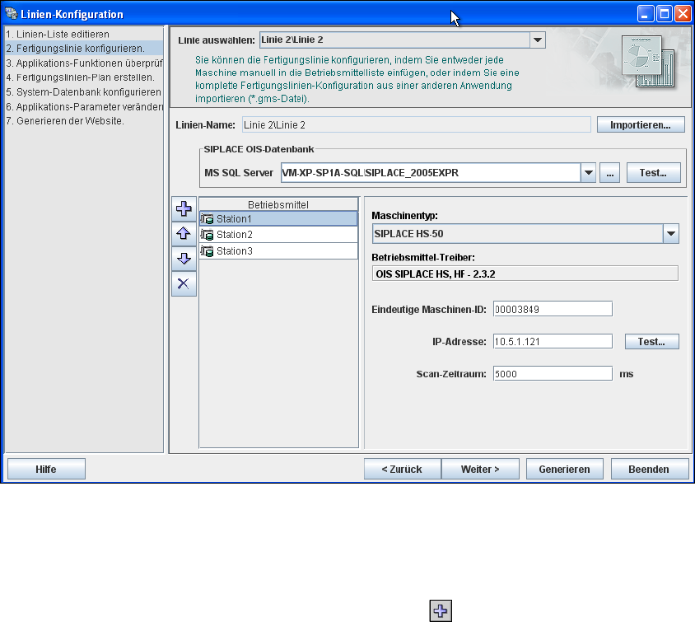Click the Importieren... button
Screen dimensions: 695x622
click(641, 125)
